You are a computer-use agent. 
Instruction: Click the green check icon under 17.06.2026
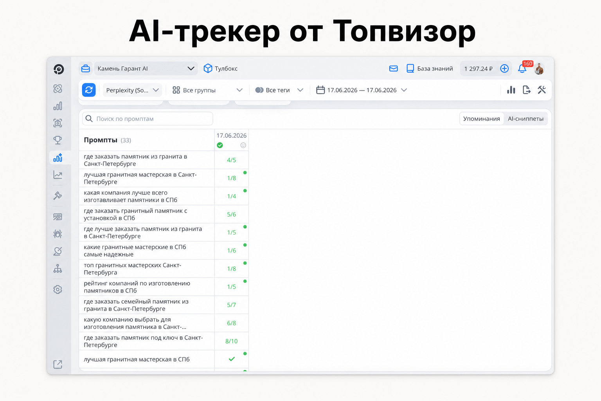point(220,145)
